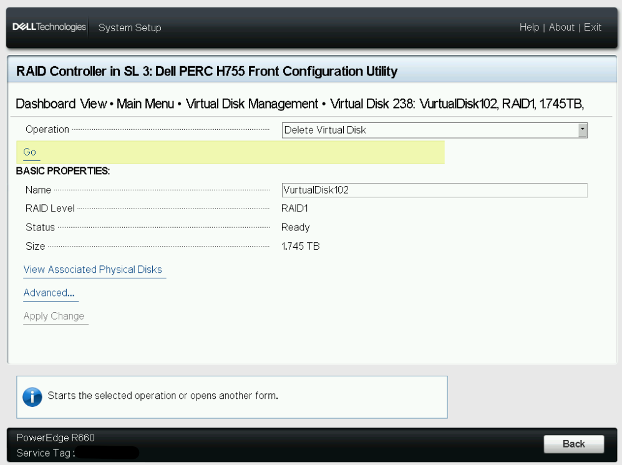Click the 'Ready' status value

click(x=295, y=227)
